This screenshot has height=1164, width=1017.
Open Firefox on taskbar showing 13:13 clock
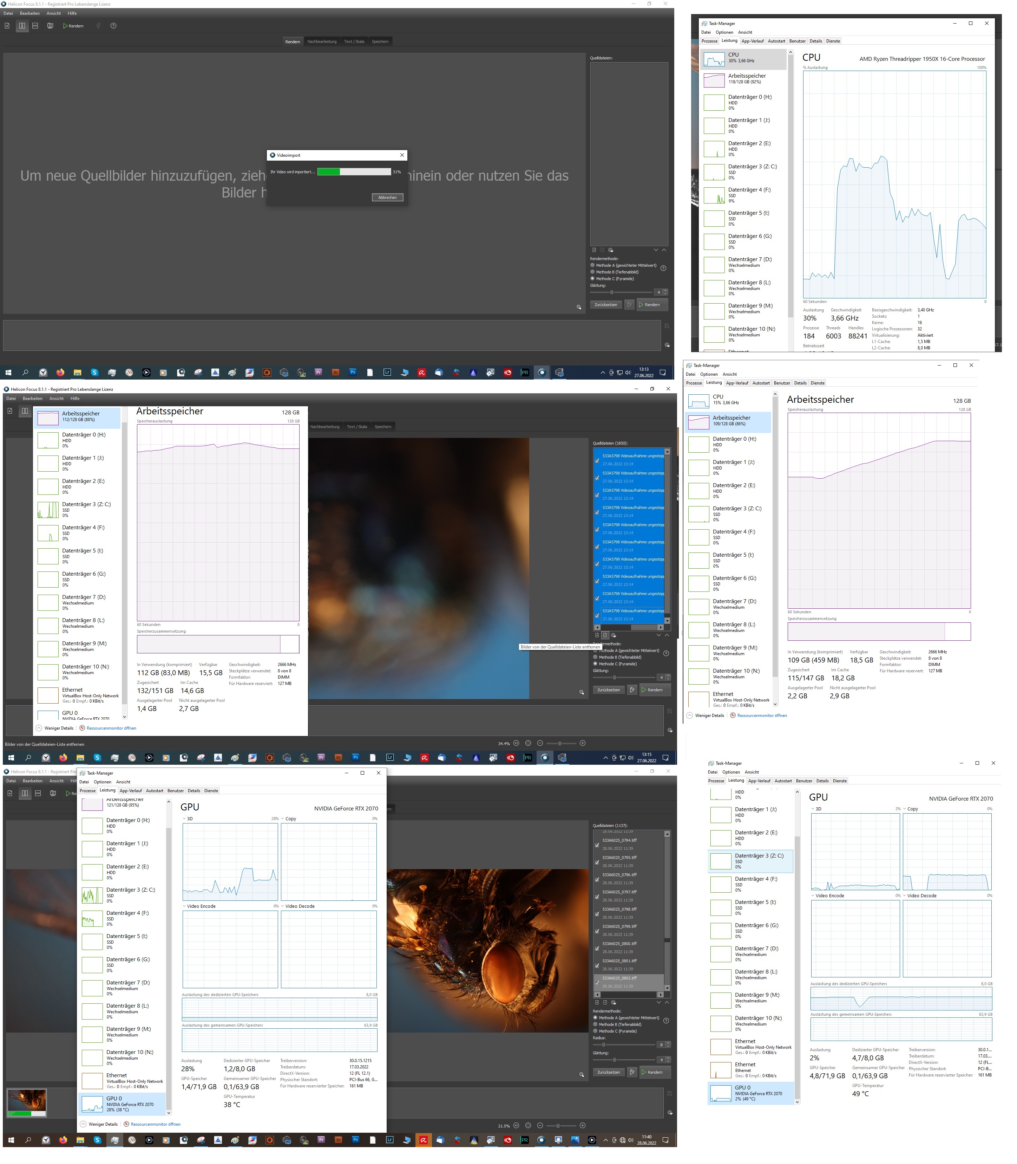click(x=60, y=373)
